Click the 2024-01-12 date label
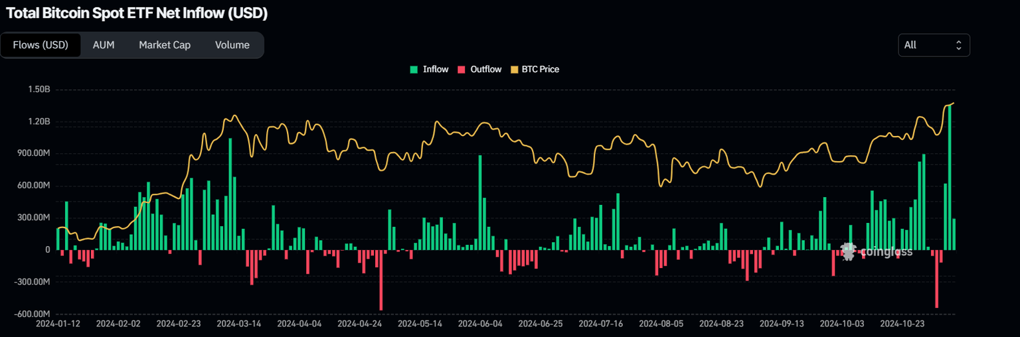The width and height of the screenshot is (1020, 337). point(57,324)
